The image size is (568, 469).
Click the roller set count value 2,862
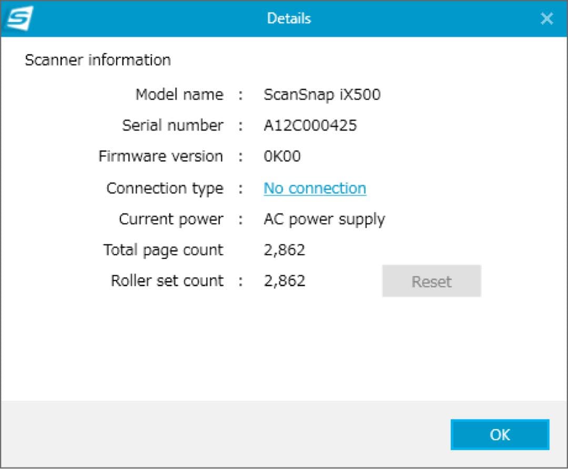pyautogui.click(x=285, y=280)
